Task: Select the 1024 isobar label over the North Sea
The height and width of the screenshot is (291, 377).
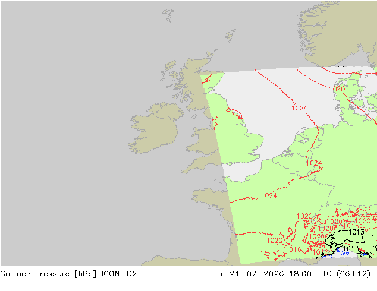Action: (x=299, y=108)
